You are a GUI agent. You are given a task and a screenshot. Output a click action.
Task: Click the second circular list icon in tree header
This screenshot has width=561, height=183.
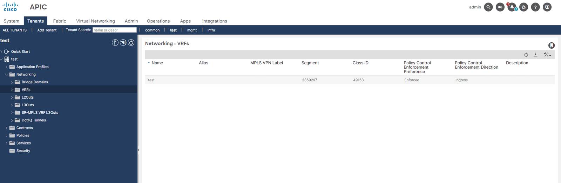tap(123, 43)
